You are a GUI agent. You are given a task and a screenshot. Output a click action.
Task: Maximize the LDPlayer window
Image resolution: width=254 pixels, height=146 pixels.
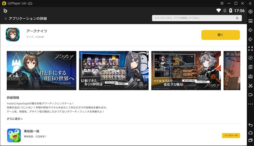point(236,3)
